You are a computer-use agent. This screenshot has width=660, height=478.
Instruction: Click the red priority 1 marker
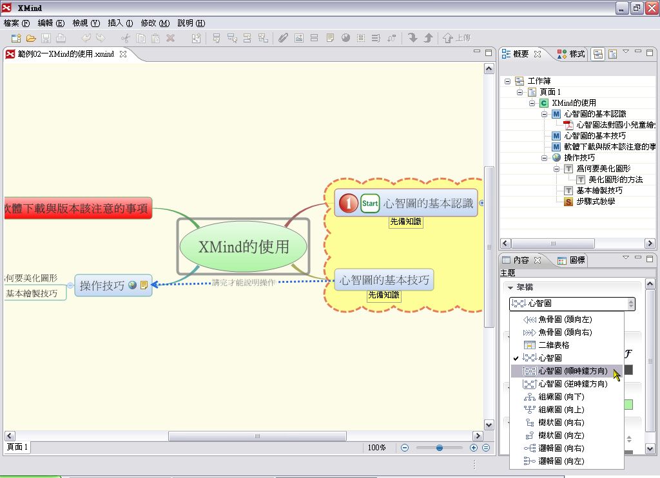click(348, 203)
